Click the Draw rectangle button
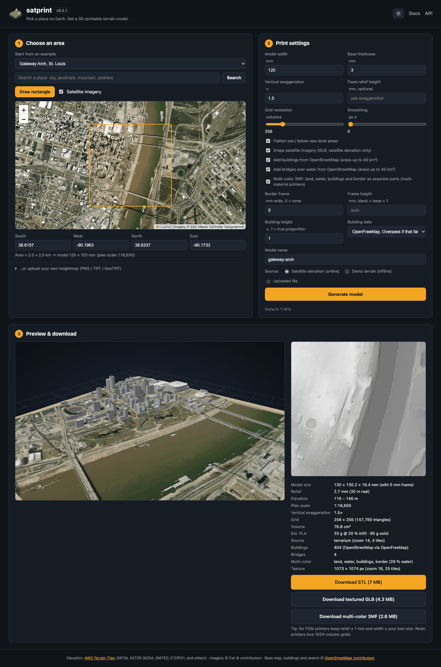441x667 pixels. pos(35,92)
